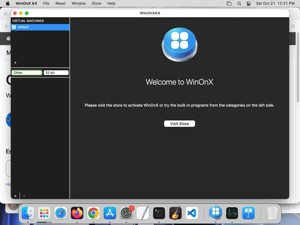Launch Visual Studio Code from the Dock
This screenshot has height=225, width=300.
[192, 213]
